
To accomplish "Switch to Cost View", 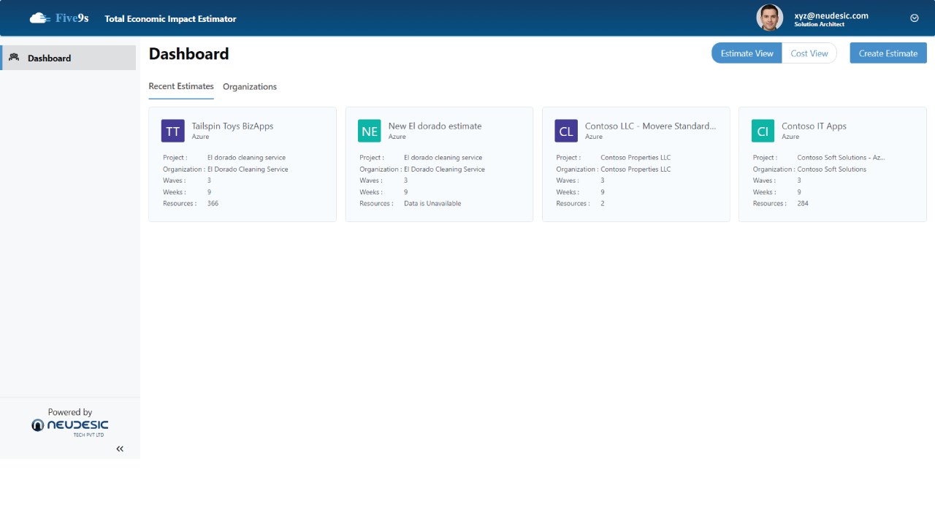I will click(809, 53).
